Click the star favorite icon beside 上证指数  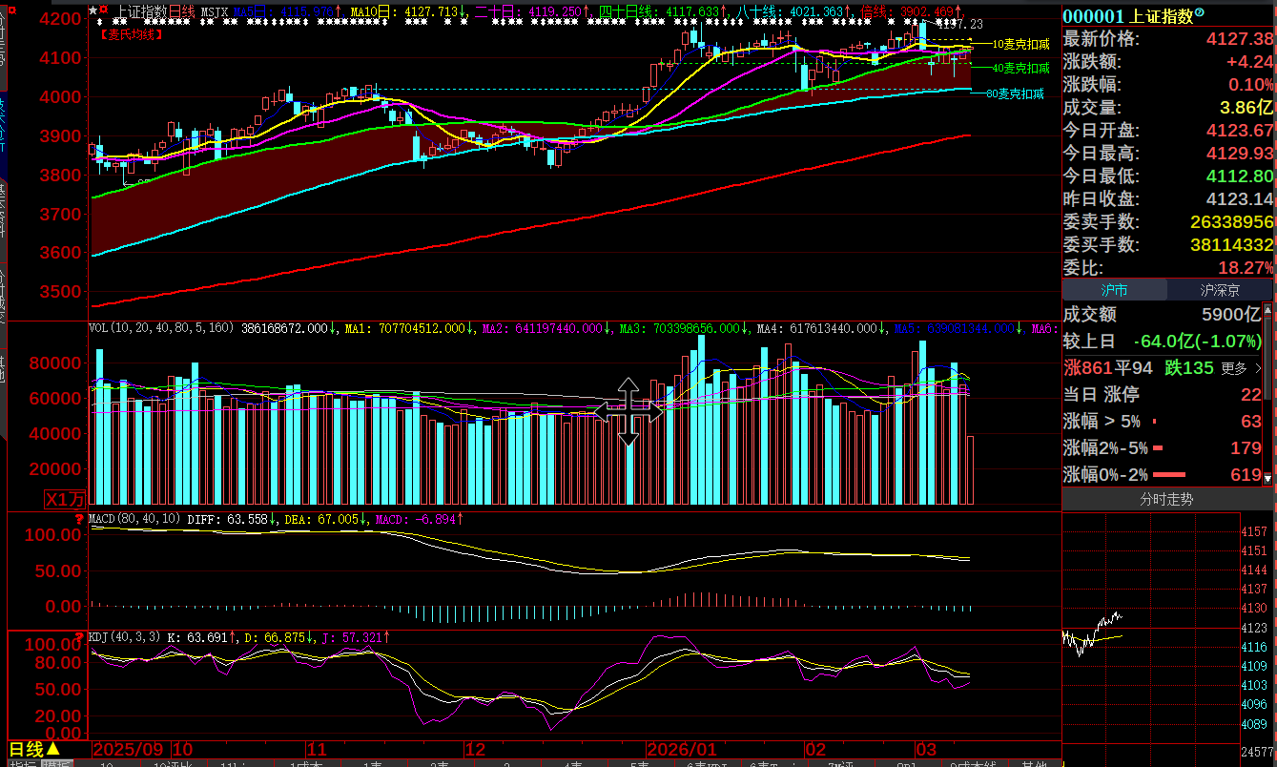93,10
